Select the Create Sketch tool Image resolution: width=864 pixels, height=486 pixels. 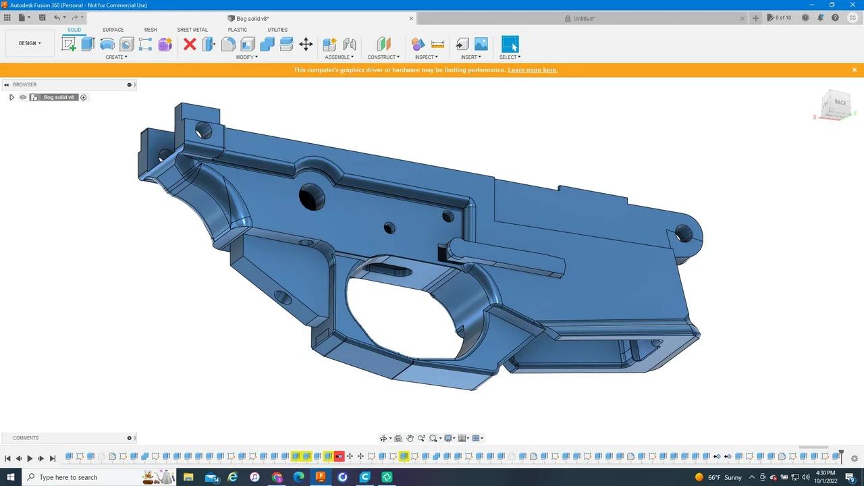click(x=68, y=44)
